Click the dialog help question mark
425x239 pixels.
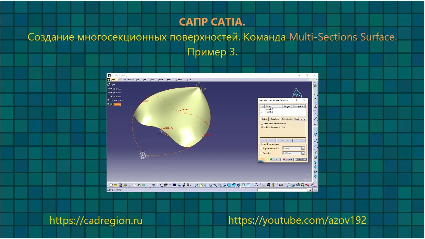(x=297, y=100)
